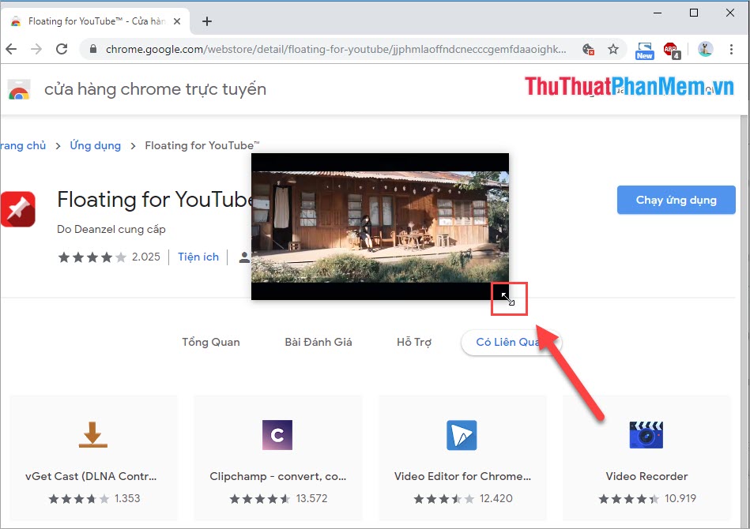Screen dimensions: 750x529
Task: Click the blue New extension icon
Action: [x=644, y=49]
